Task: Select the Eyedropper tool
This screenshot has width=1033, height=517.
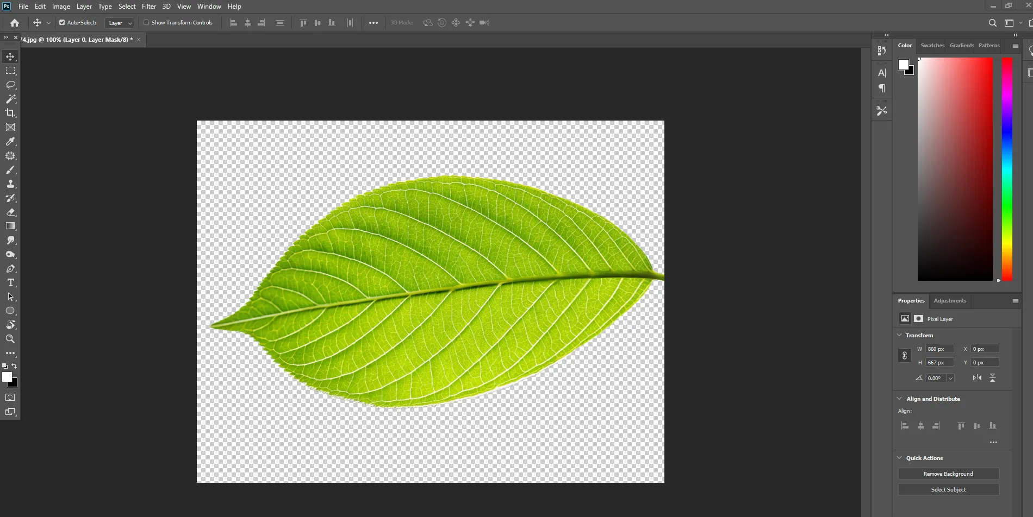Action: click(x=10, y=141)
